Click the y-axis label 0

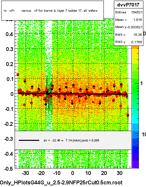[12, 94]
